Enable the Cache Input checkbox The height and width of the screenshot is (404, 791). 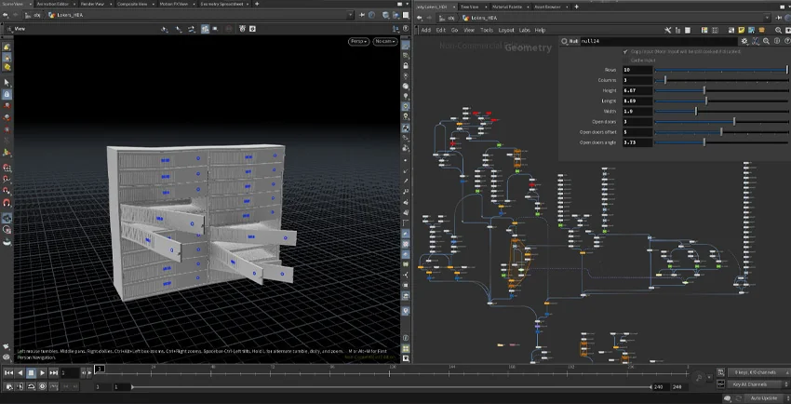pos(625,60)
